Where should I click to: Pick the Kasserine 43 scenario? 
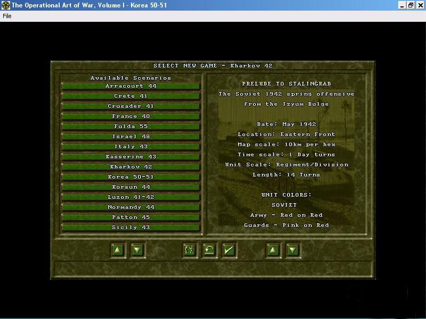tap(131, 157)
